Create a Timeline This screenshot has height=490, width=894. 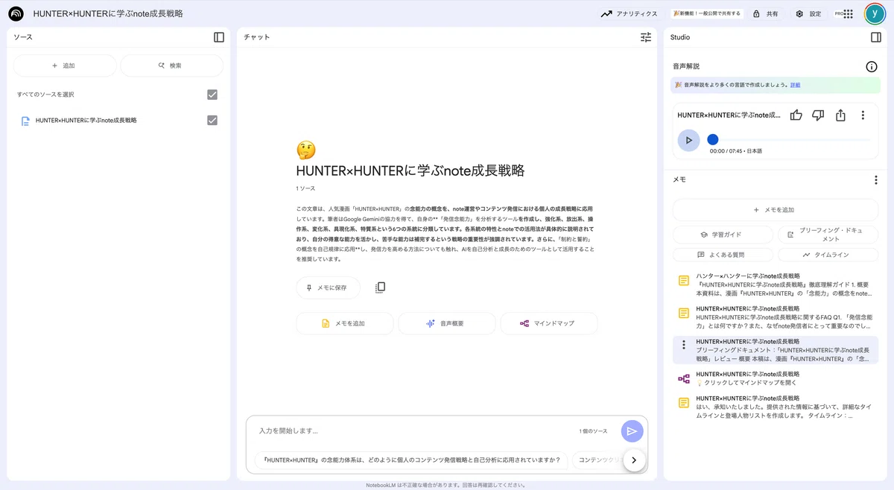(828, 255)
